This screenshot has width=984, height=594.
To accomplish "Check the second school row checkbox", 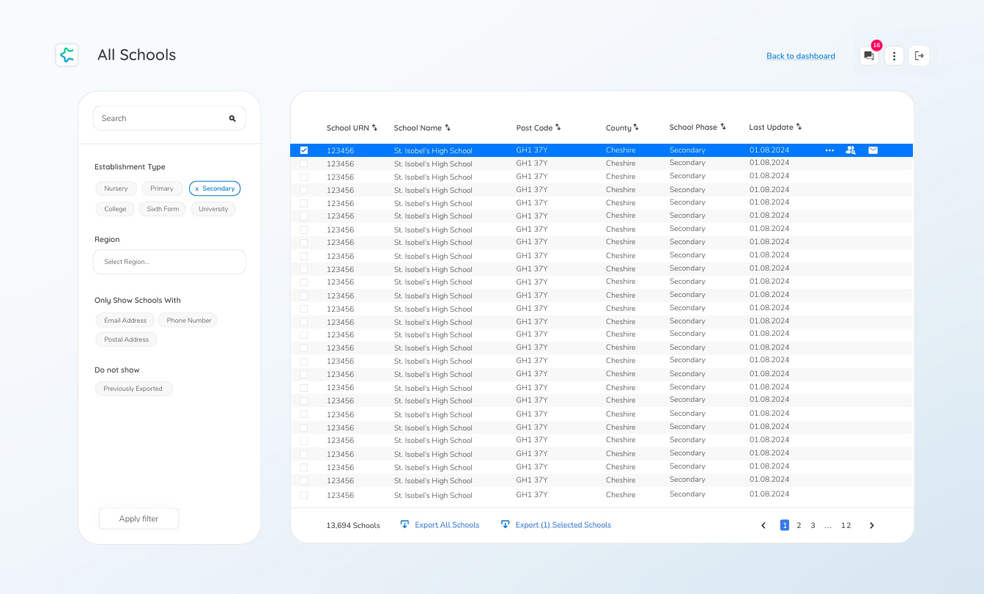I will [304, 164].
